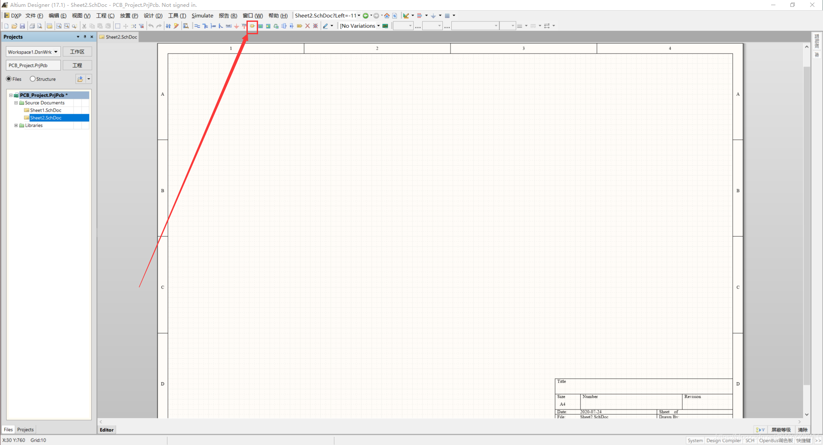
Task: Open the 快捷键 shortcuts status button
Action: point(804,440)
